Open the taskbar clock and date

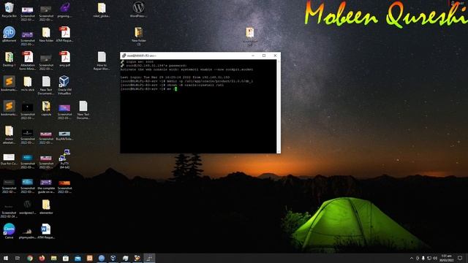click(x=447, y=258)
